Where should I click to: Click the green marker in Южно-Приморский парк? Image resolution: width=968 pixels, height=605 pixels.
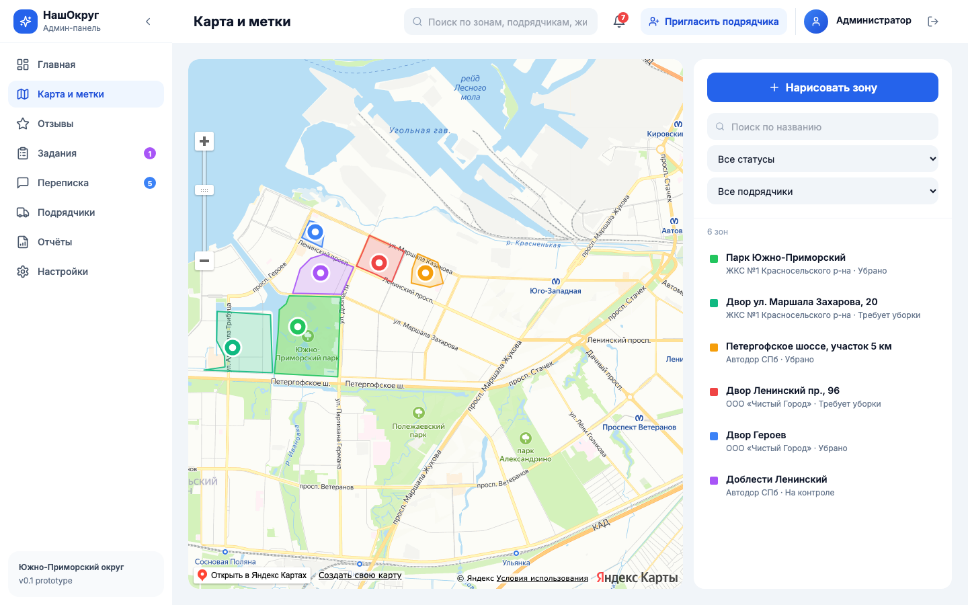[297, 327]
